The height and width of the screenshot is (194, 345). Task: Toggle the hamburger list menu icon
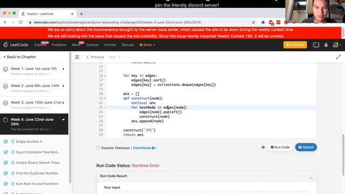coord(77,57)
